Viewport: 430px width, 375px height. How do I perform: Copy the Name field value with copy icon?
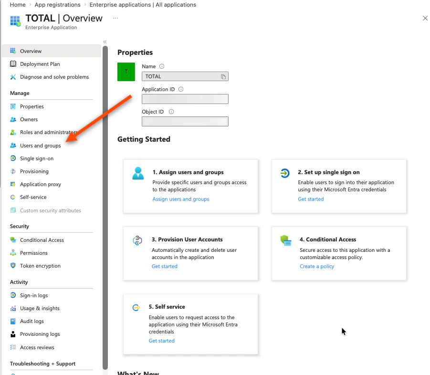point(223,77)
